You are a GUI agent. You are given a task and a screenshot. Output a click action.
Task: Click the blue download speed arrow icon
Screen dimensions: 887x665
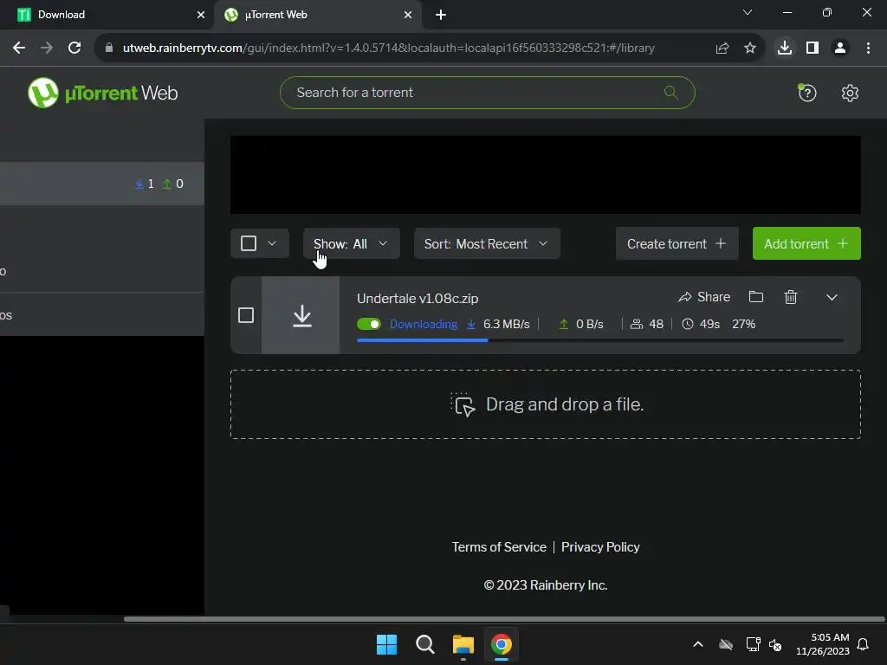pos(470,324)
